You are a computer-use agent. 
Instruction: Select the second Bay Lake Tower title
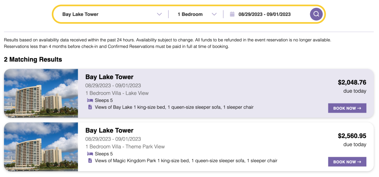109,131
